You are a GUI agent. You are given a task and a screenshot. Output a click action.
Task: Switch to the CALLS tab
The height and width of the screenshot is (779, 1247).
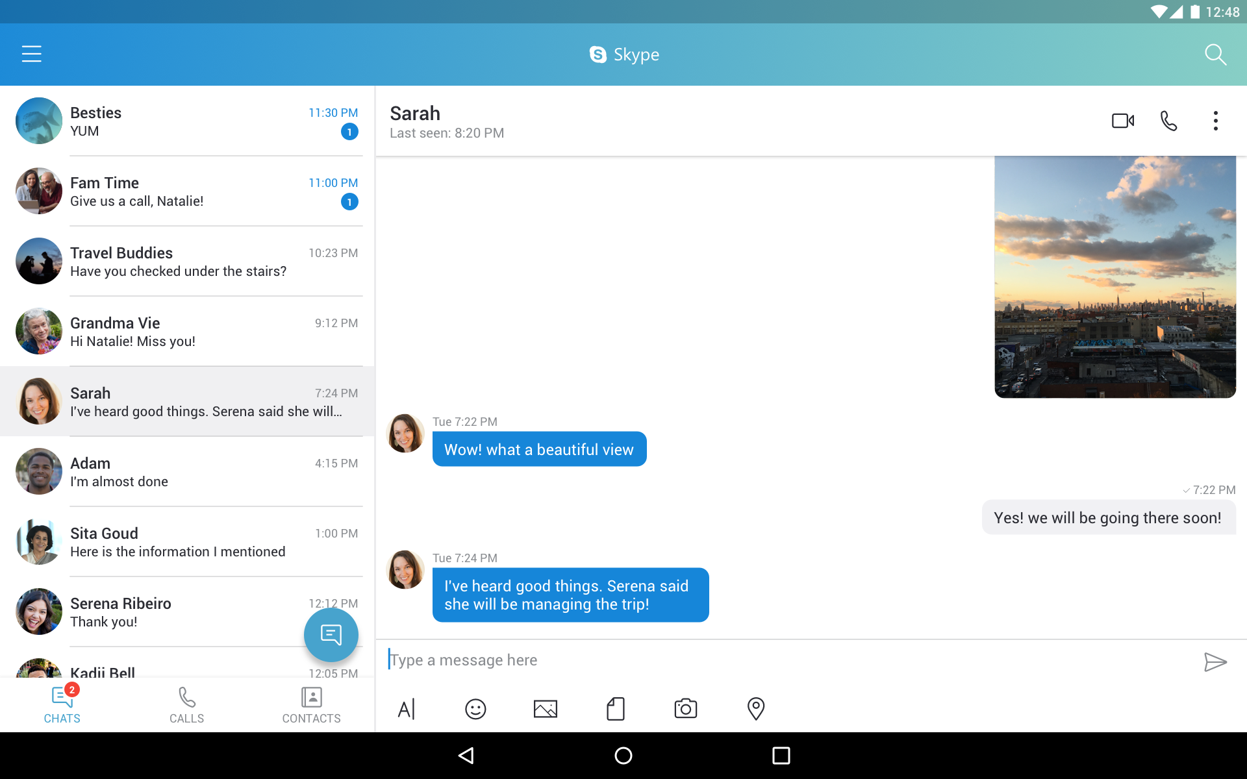tap(186, 702)
